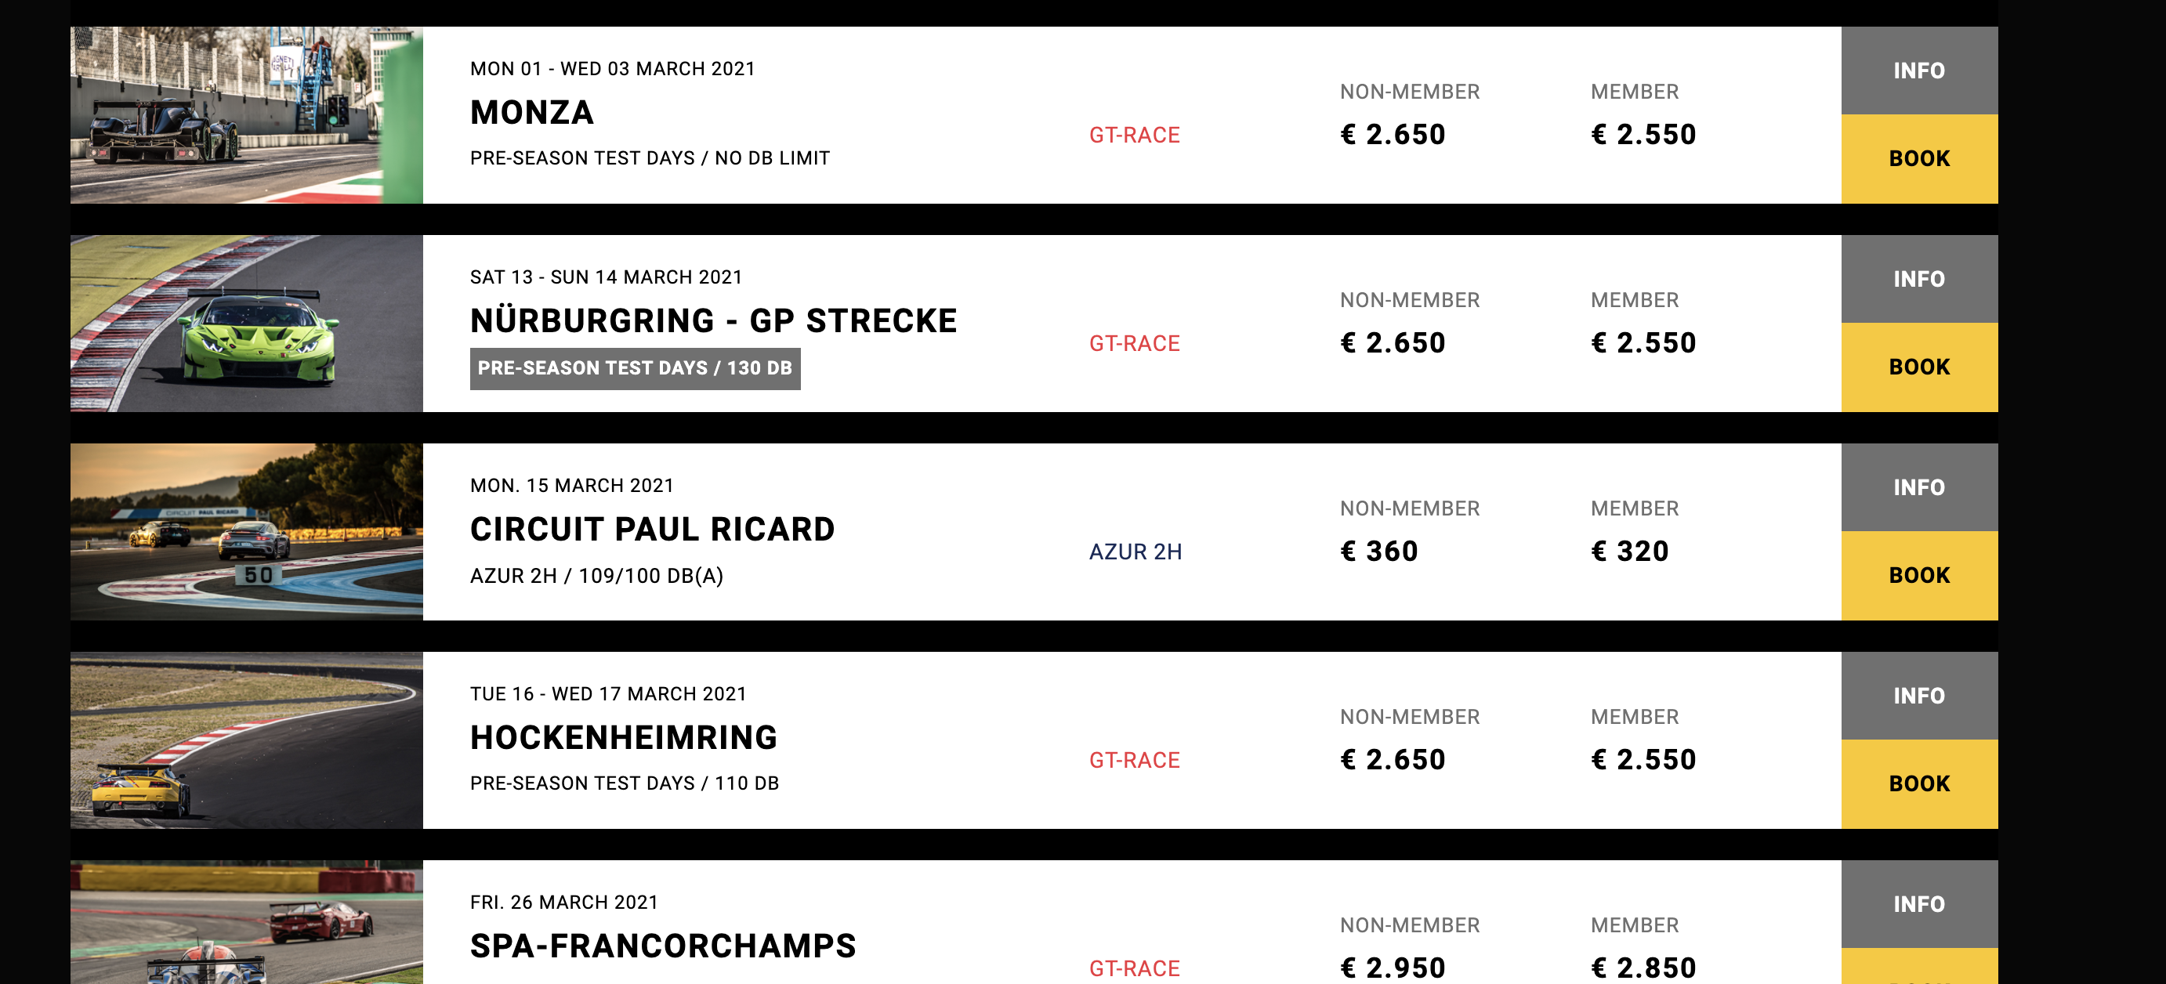2166x984 pixels.
Task: Open INFO for Spa-Francorchamps
Action: [1919, 904]
